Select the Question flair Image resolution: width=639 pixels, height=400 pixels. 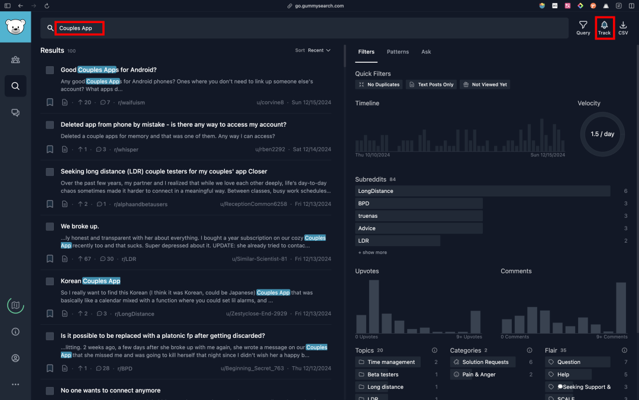coord(578,362)
